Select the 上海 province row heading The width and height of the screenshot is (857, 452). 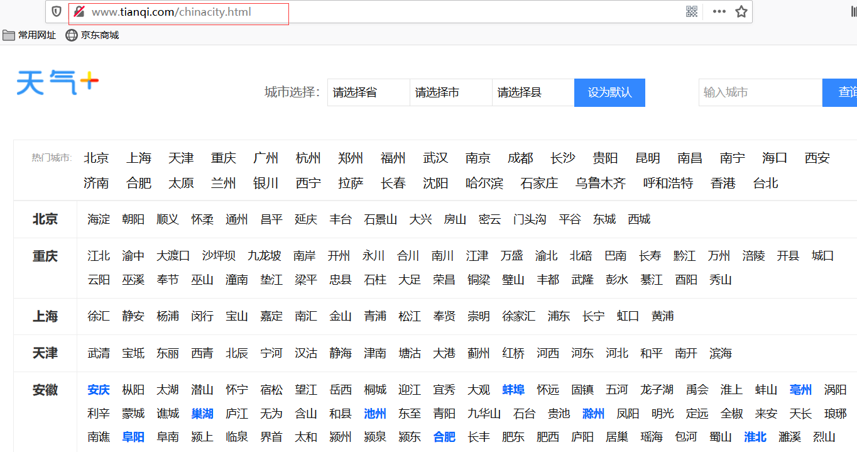click(x=45, y=316)
